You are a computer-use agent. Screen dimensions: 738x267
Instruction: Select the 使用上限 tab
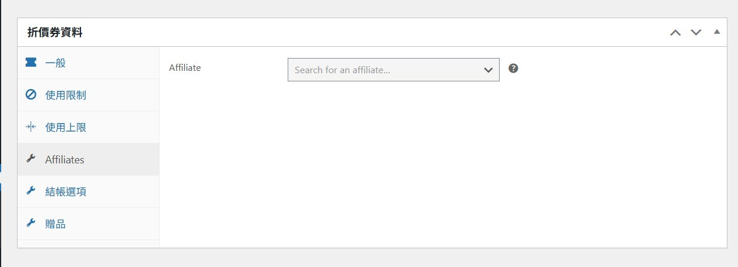tap(66, 127)
